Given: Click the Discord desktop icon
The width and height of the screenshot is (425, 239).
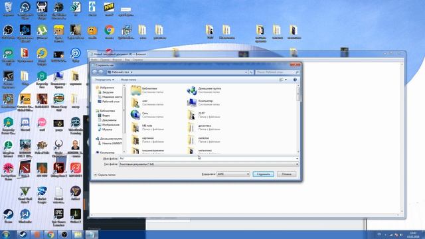Looking at the screenshot, I should pyautogui.click(x=25, y=124).
